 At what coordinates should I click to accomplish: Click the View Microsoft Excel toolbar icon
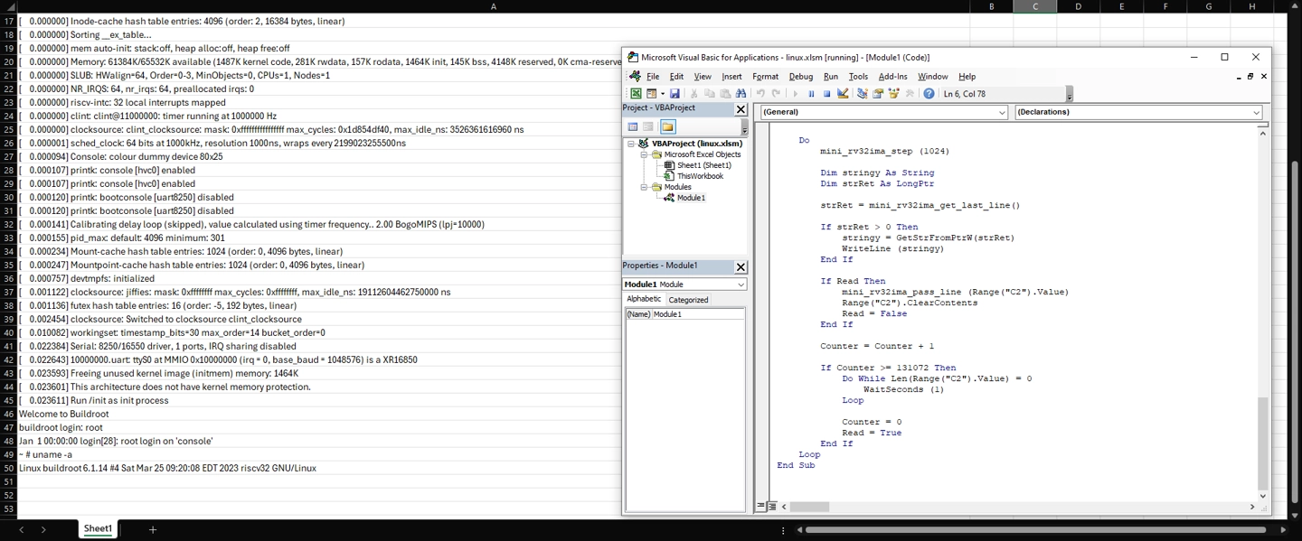click(636, 94)
